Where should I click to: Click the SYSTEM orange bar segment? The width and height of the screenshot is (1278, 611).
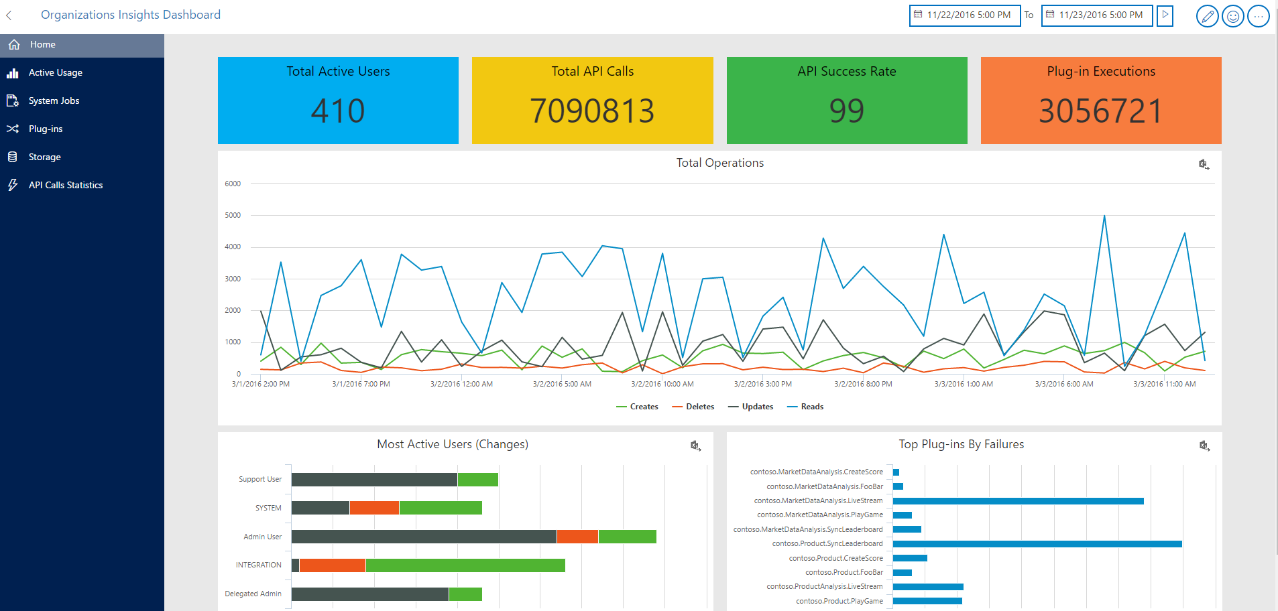click(374, 508)
